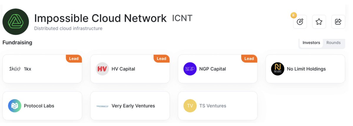Click the share arrow icon button
The width and height of the screenshot is (353, 126).
click(338, 22)
